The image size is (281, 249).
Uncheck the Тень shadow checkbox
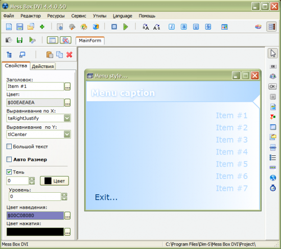tap(9, 172)
